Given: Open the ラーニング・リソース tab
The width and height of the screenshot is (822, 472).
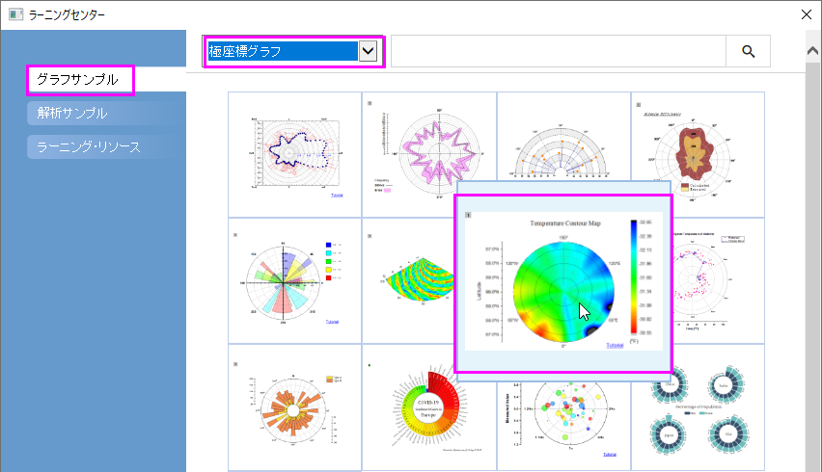Looking at the screenshot, I should (89, 147).
